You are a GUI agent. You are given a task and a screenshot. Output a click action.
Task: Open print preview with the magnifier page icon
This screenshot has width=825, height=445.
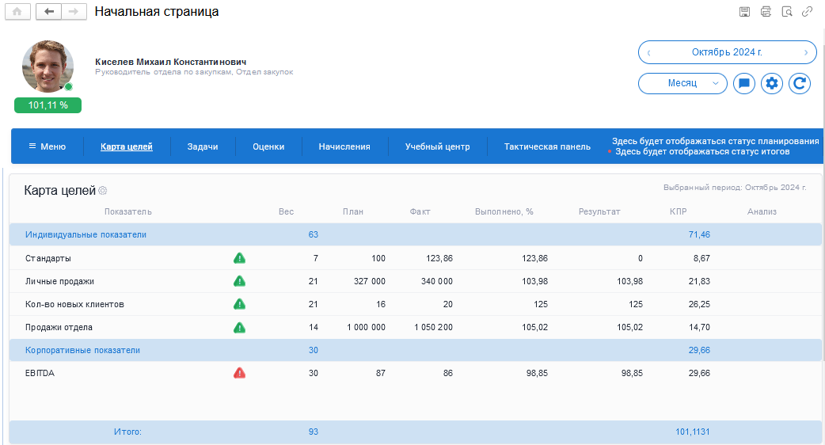(786, 12)
